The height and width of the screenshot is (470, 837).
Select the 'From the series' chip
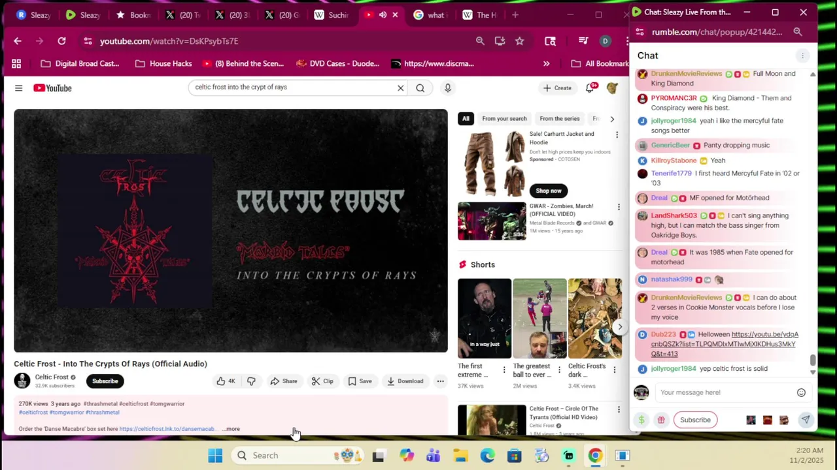pos(559,119)
